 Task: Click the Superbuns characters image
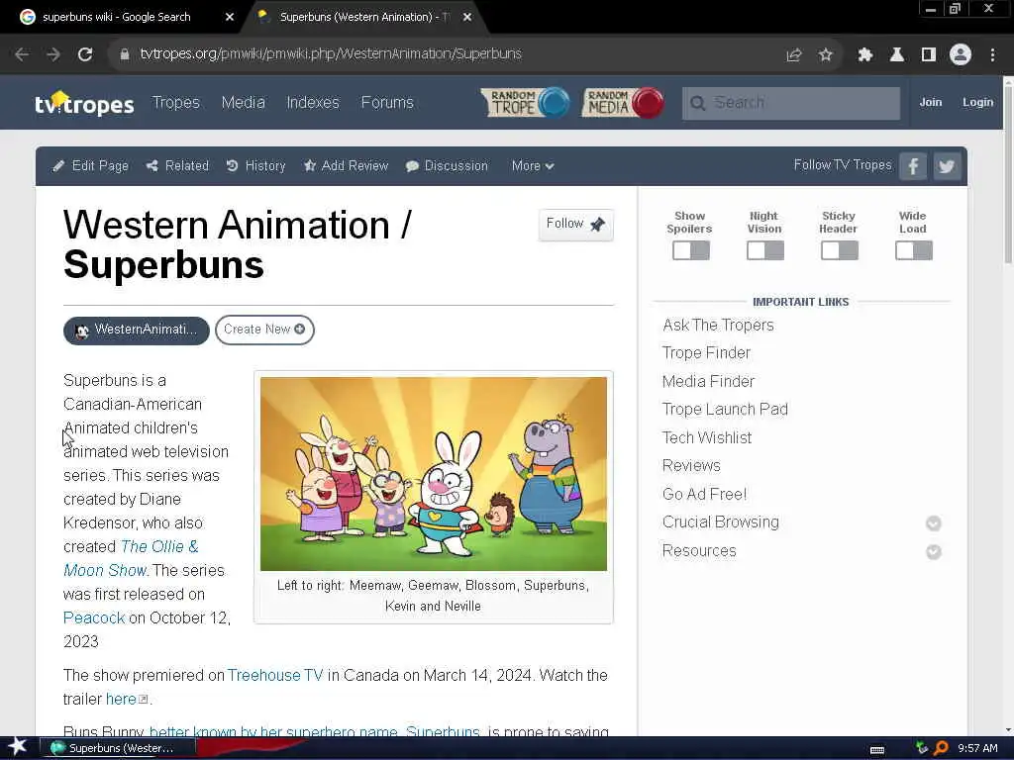point(434,474)
